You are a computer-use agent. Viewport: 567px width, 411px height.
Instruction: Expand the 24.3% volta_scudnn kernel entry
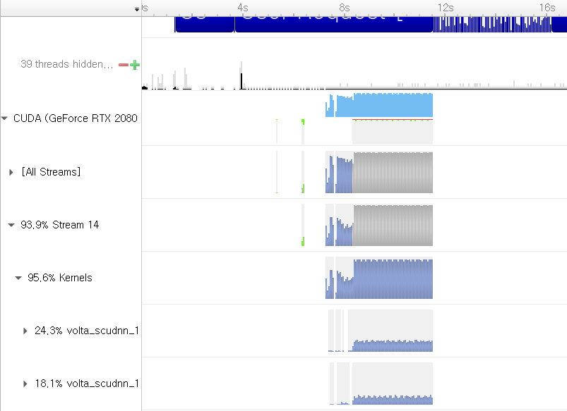25,330
